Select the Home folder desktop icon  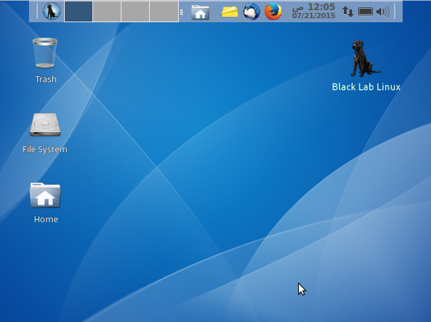45,195
